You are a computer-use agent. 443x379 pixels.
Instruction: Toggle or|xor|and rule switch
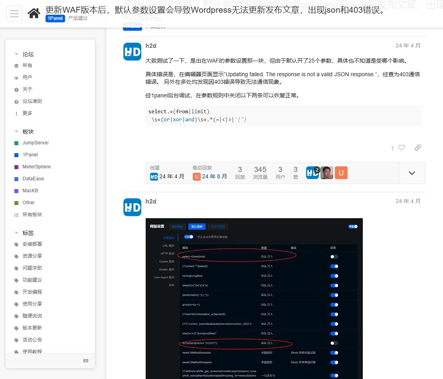pos(334,343)
